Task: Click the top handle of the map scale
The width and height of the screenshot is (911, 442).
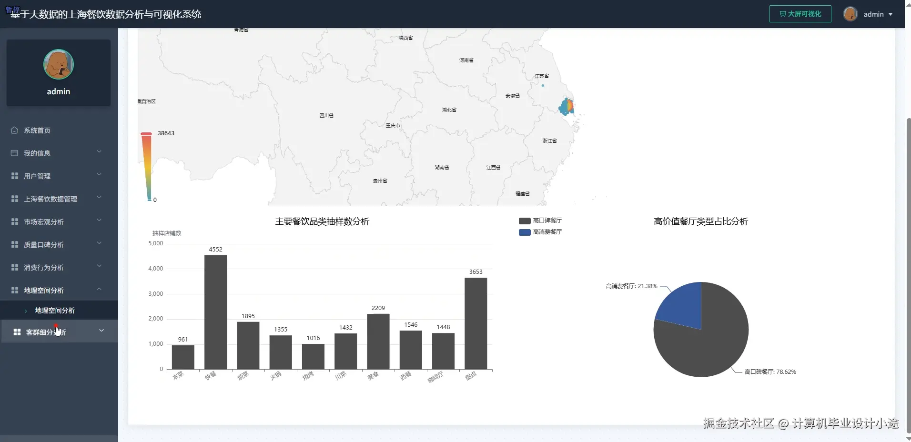Action: pos(146,134)
